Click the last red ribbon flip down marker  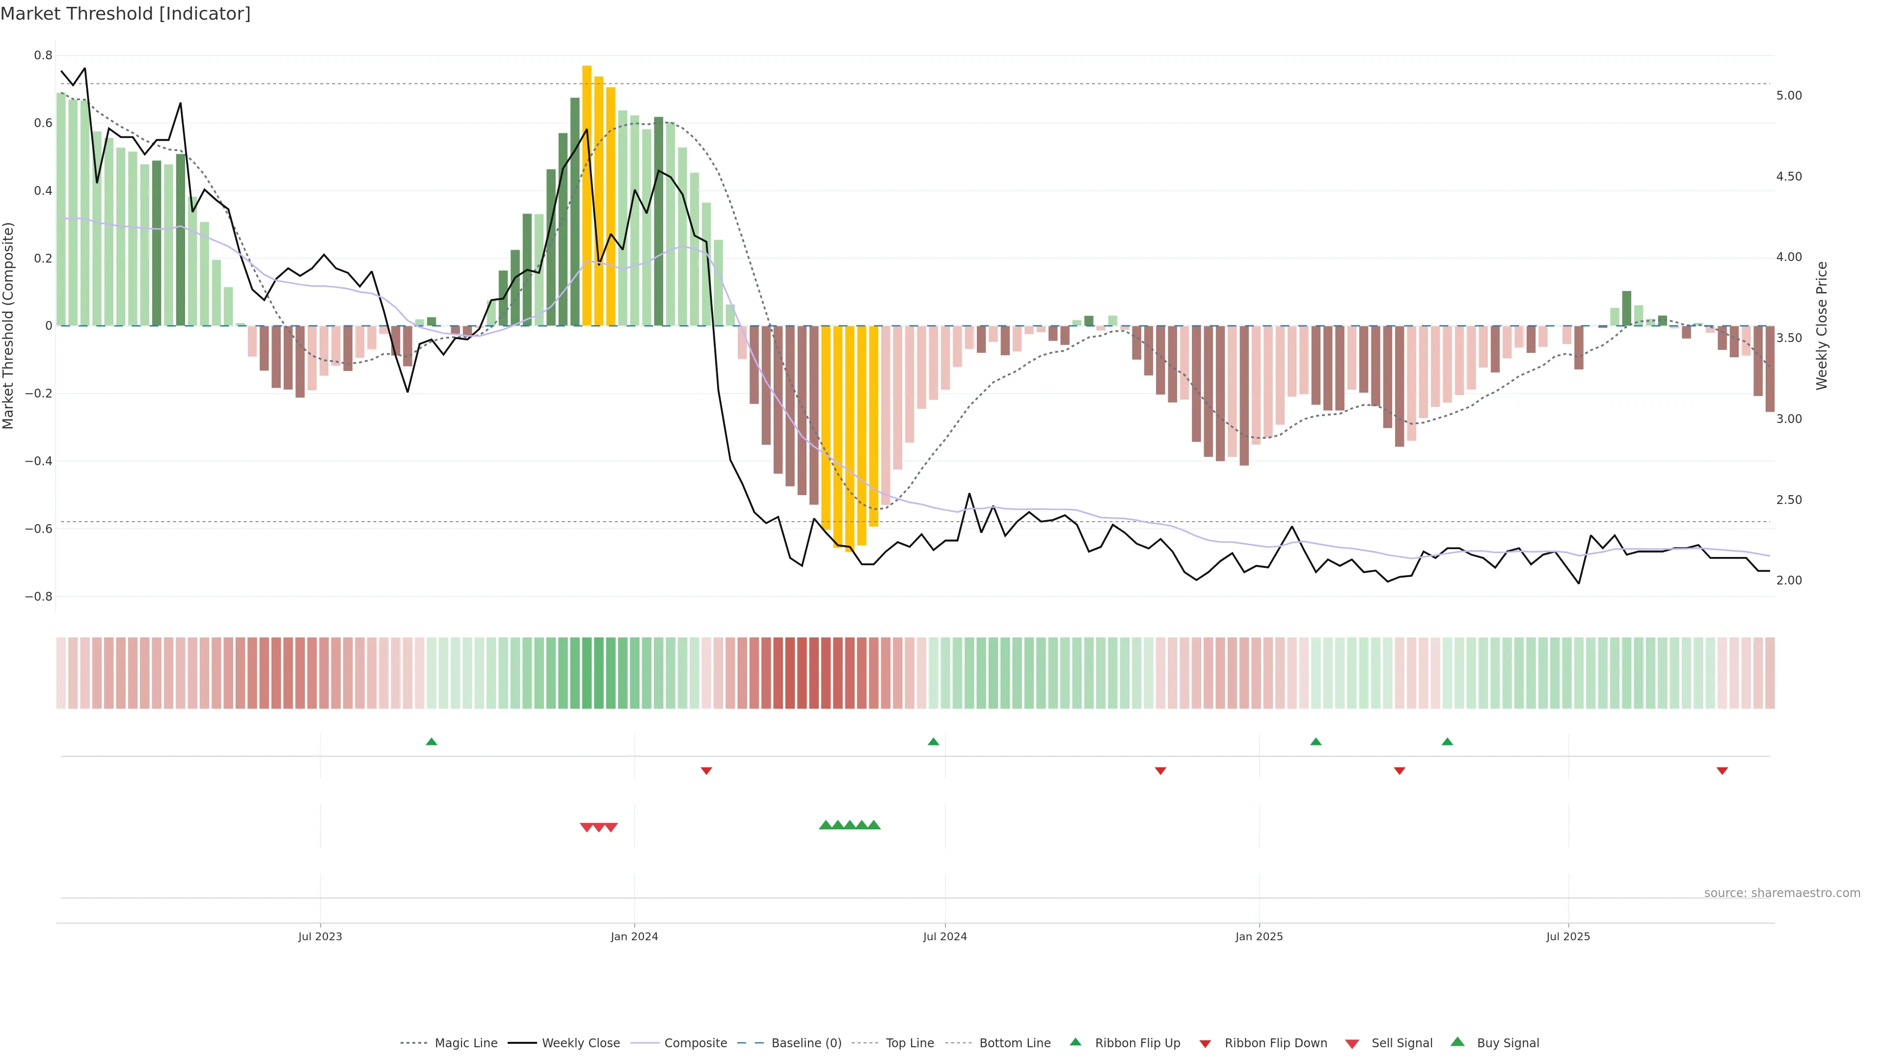click(x=1722, y=771)
